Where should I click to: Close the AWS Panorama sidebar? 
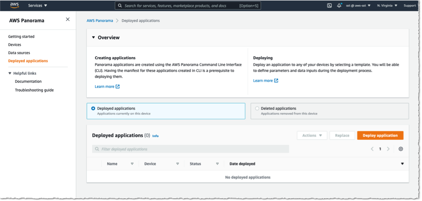(x=68, y=19)
